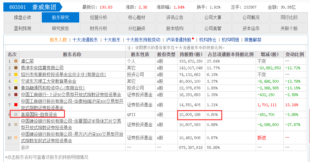Image resolution: width=310 pixels, height=162 pixels.
Task: Open 宁波东方理工大学教育基金会 holding details
Action: pyautogui.click(x=48, y=81)
